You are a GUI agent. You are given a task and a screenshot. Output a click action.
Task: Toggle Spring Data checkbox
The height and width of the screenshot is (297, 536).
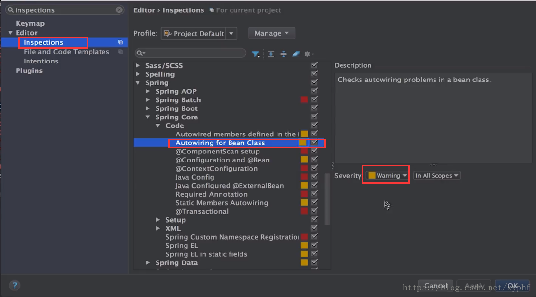click(314, 262)
